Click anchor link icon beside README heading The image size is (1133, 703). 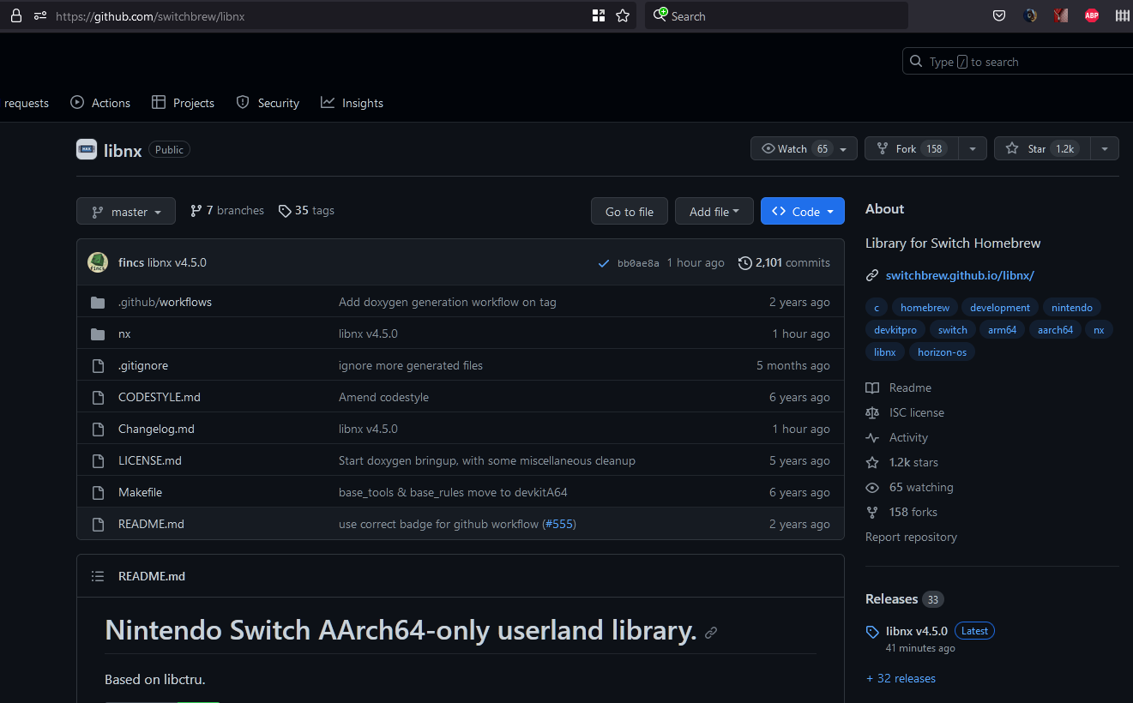click(711, 633)
